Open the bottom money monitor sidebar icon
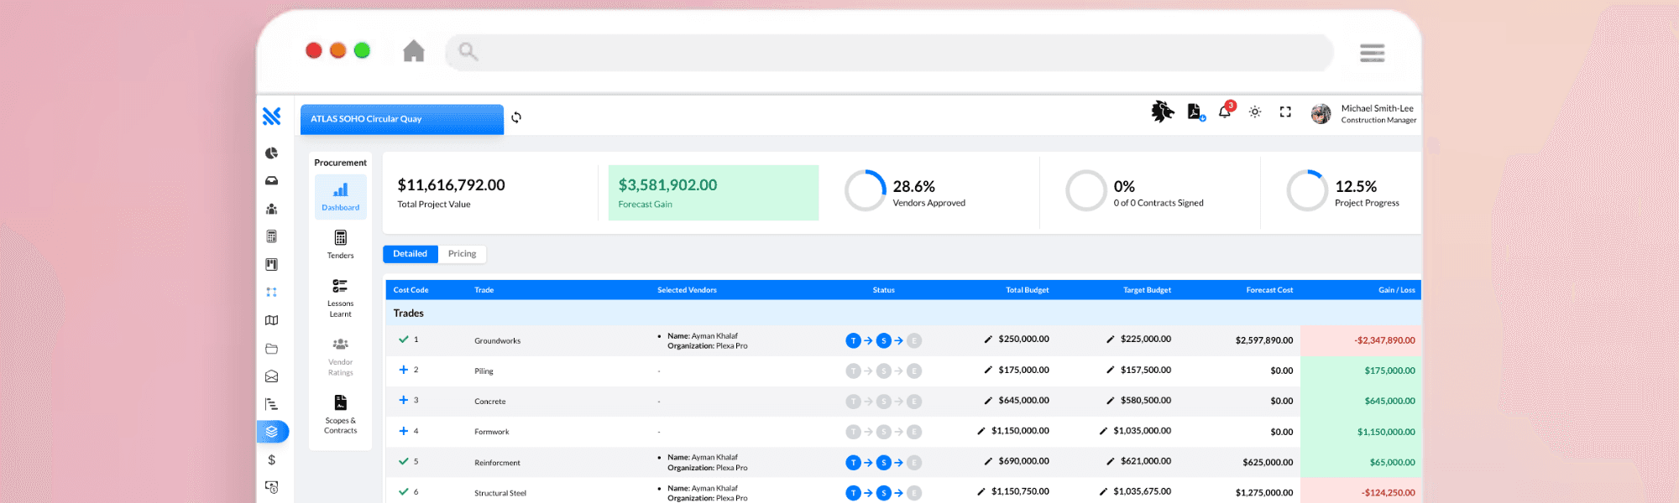1679x503 pixels. (271, 487)
